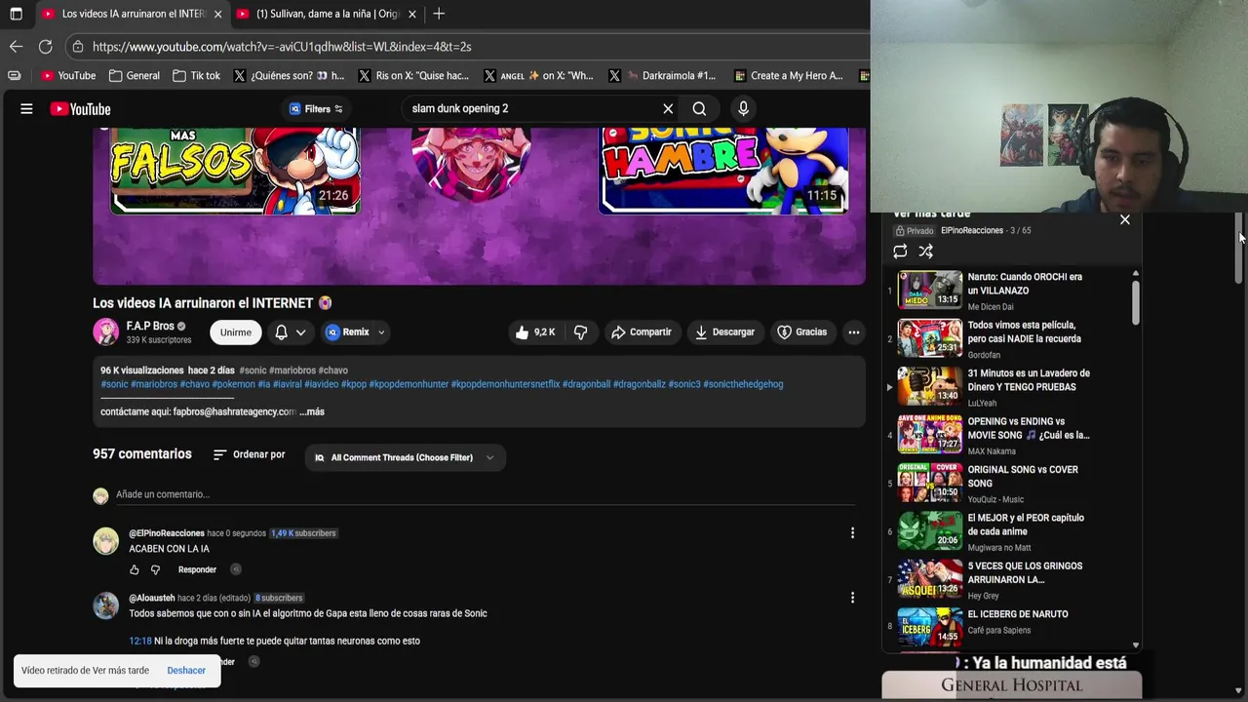Click the Remix button
Image resolution: width=1248 pixels, height=702 pixels.
[347, 332]
